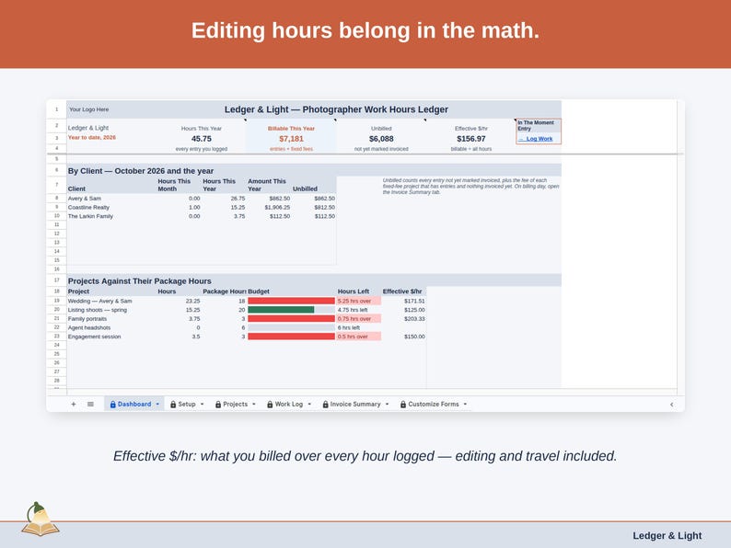Click the lock icon on Projects tab
Screen dimensions: 731x548
(218, 405)
